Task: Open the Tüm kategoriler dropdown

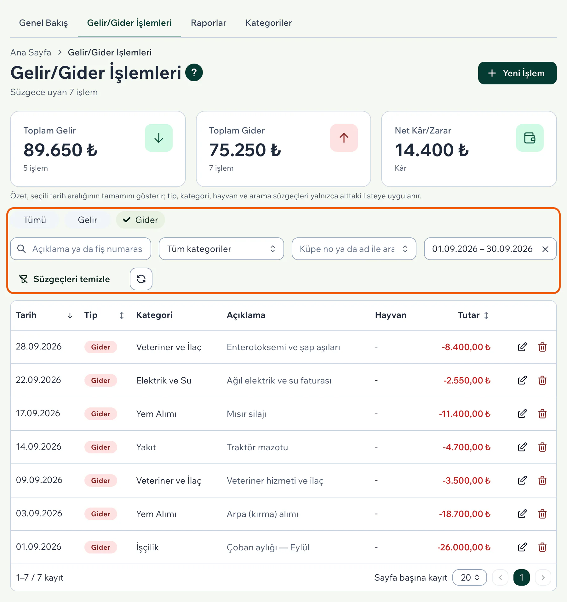Action: tap(221, 249)
